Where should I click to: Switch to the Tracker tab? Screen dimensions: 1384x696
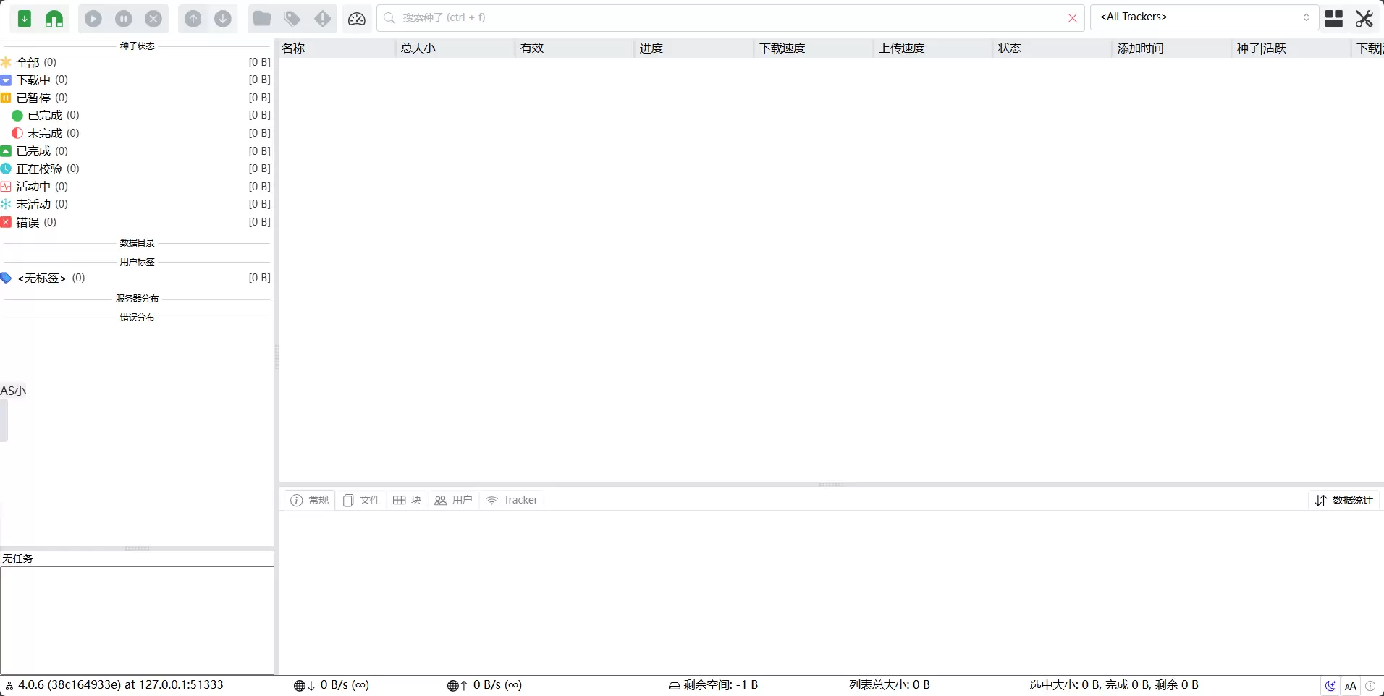pos(512,500)
